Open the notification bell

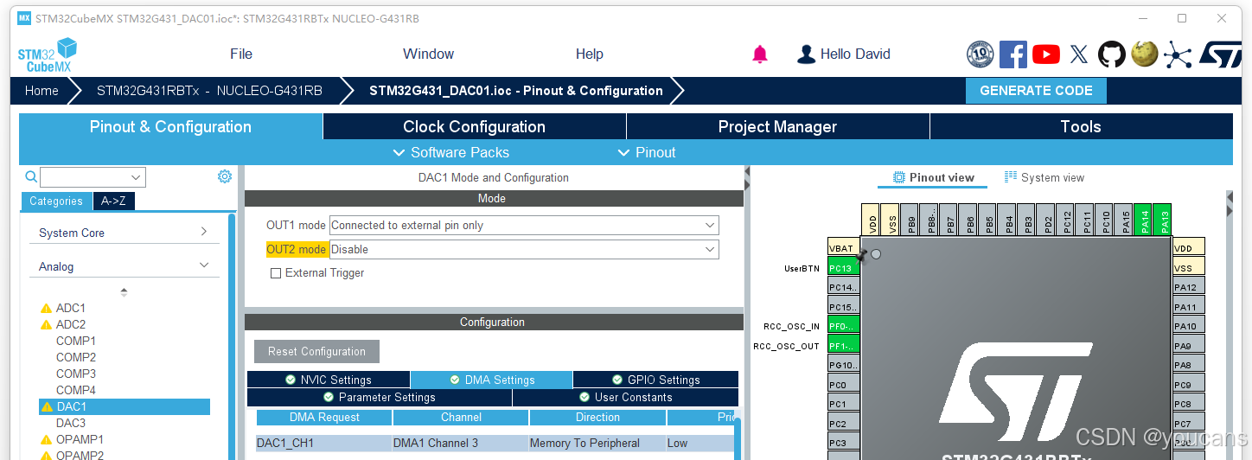pos(760,54)
